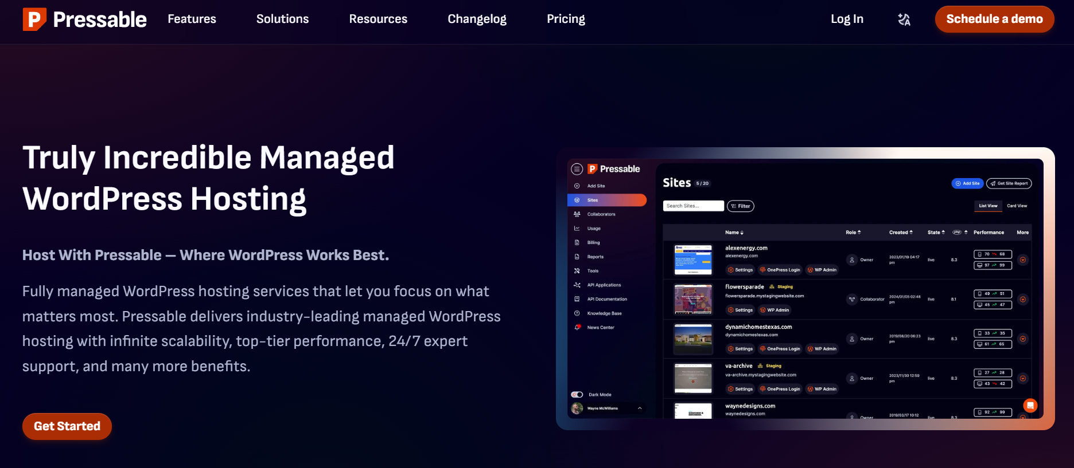Select Sites in the dashboard sidebar
Screen dimensions: 1074x468
tap(607, 200)
